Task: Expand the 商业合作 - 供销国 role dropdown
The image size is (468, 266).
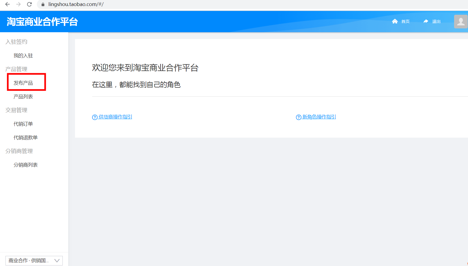Action: tap(29, 261)
